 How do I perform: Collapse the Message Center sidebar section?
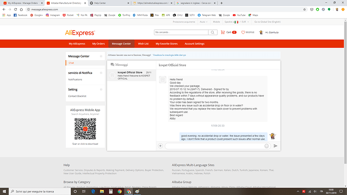[x=101, y=56]
